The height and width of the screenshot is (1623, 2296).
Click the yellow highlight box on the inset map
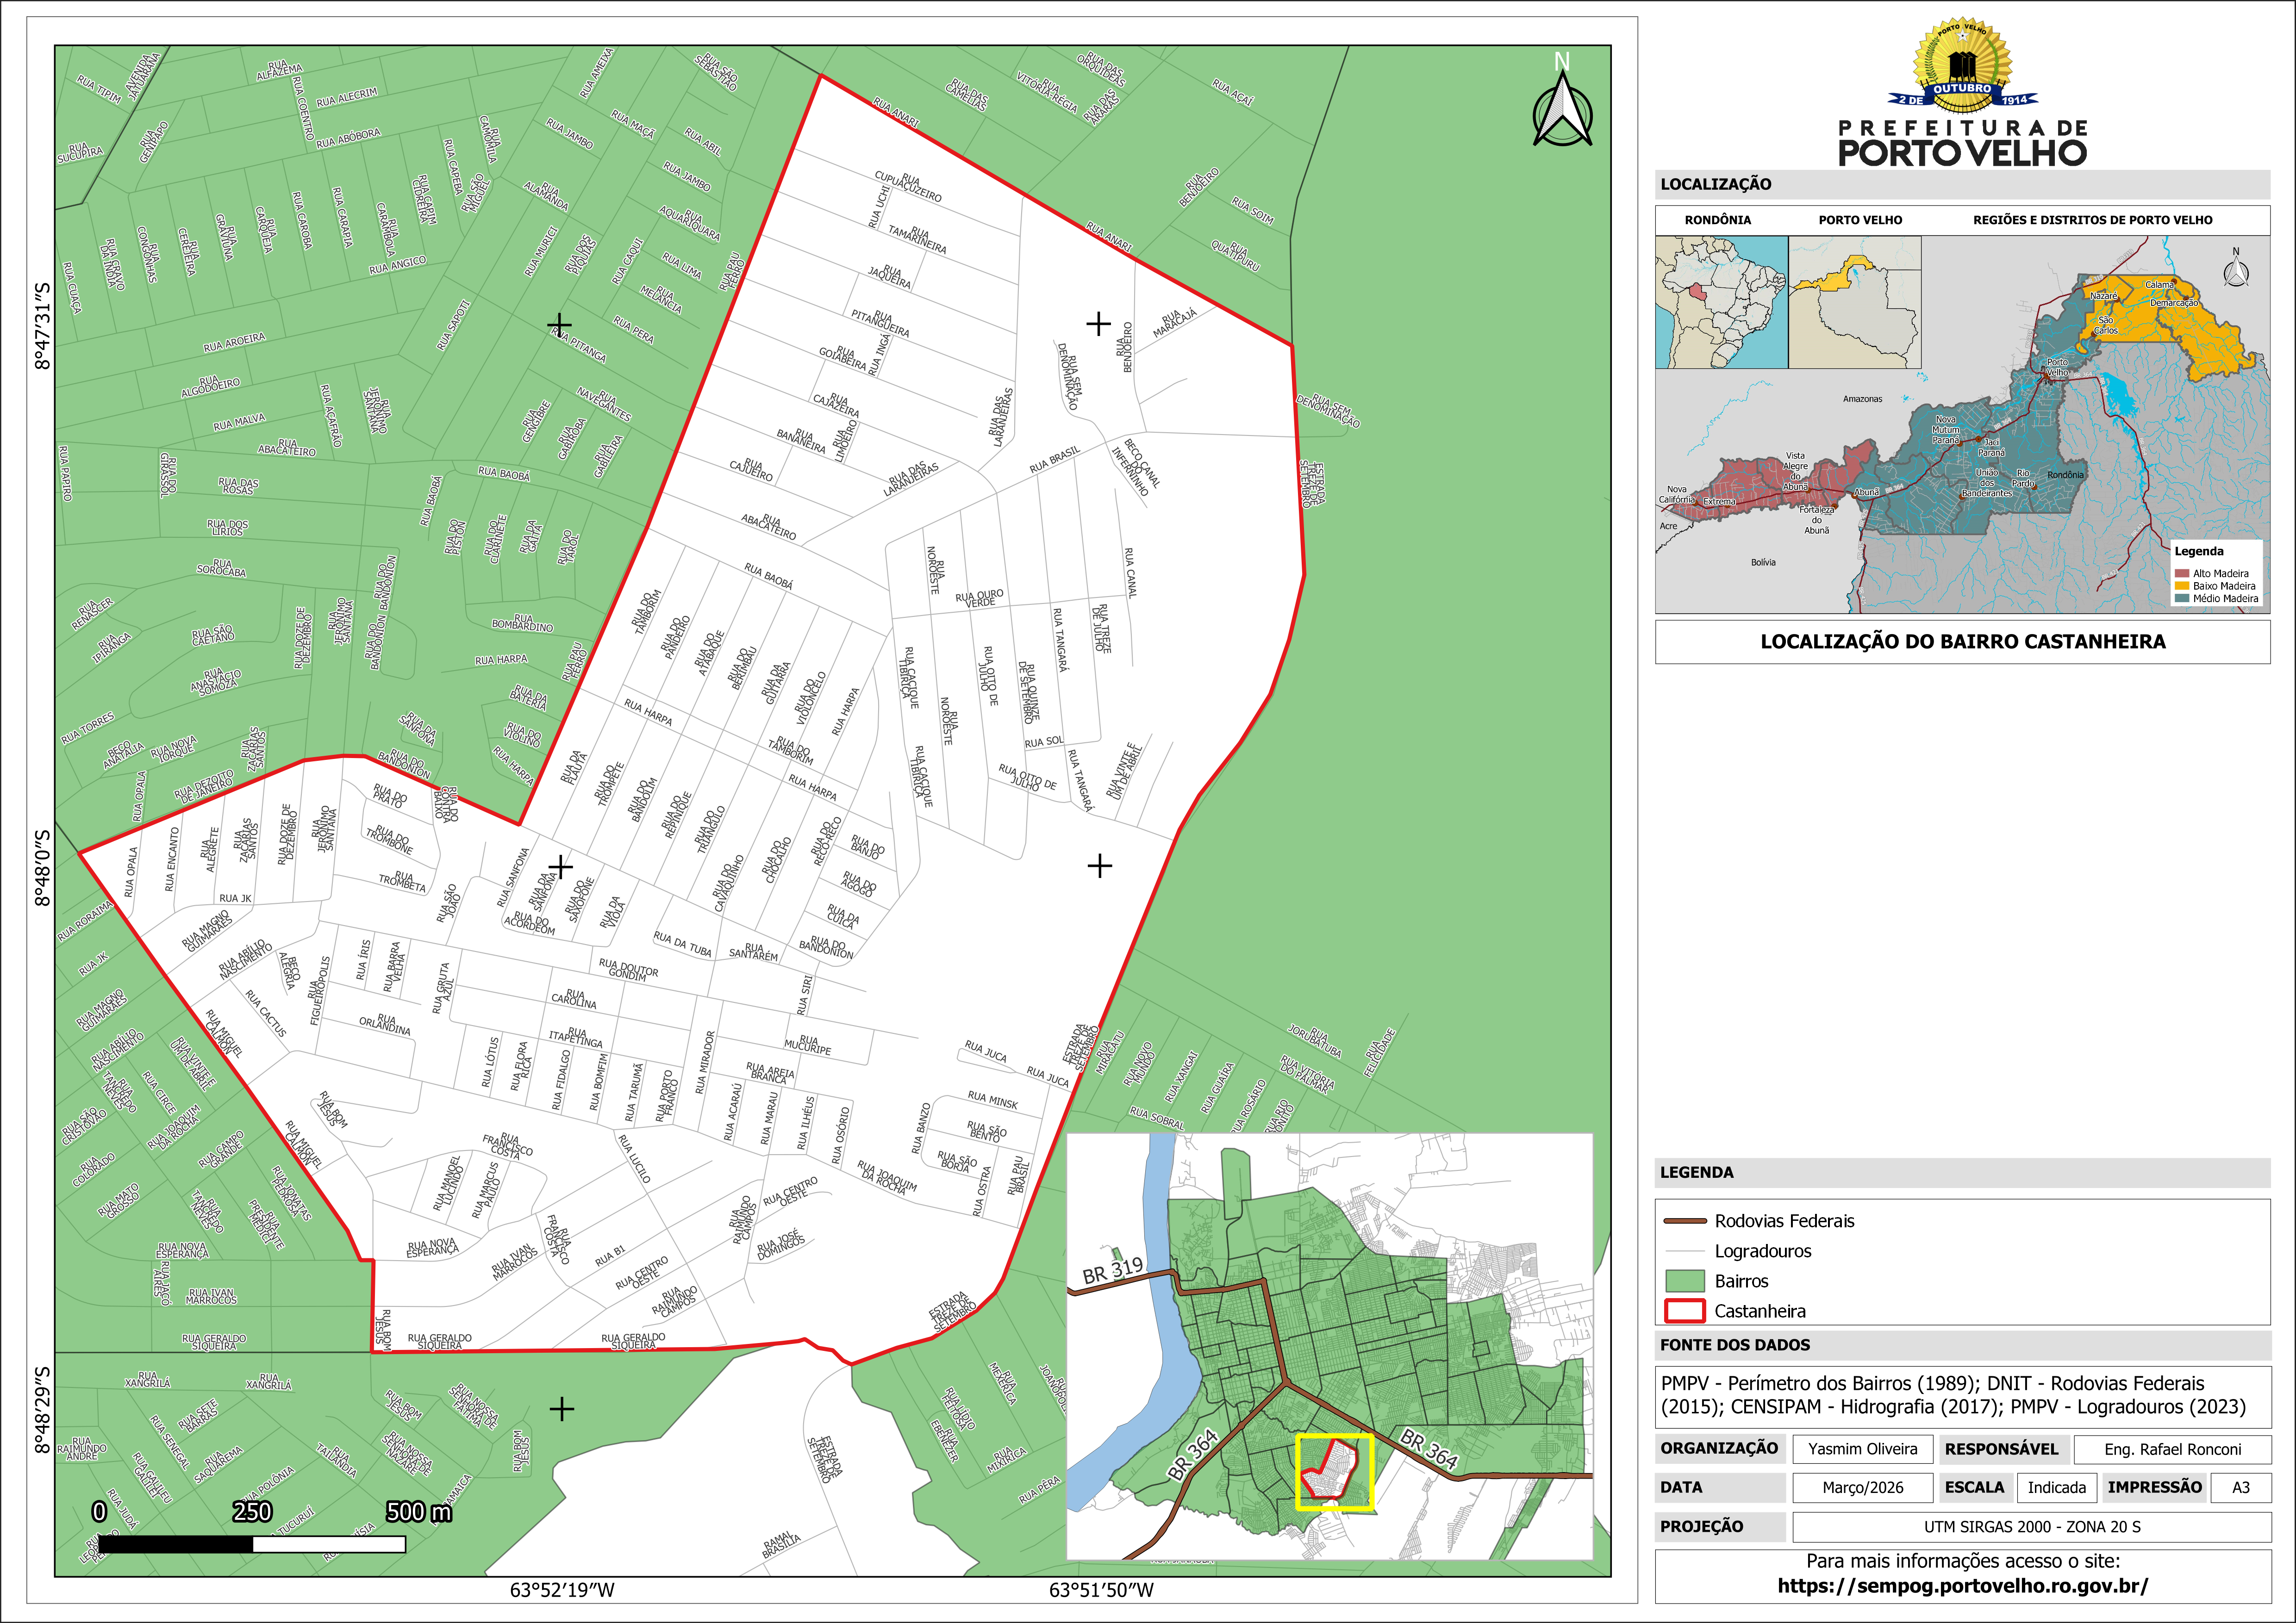(x=1335, y=1472)
